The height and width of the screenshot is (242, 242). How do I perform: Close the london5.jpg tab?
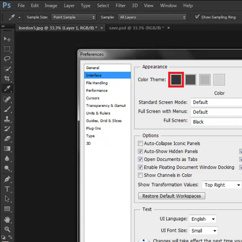click(102, 28)
